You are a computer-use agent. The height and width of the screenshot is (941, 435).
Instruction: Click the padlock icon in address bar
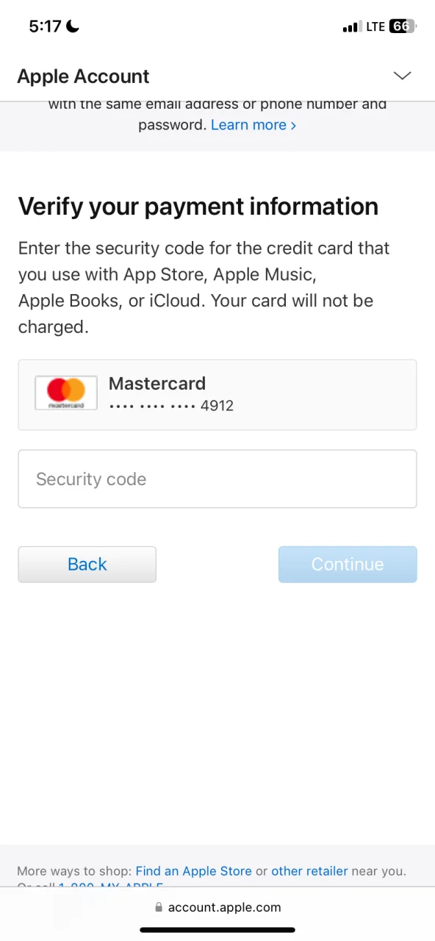pyautogui.click(x=159, y=908)
